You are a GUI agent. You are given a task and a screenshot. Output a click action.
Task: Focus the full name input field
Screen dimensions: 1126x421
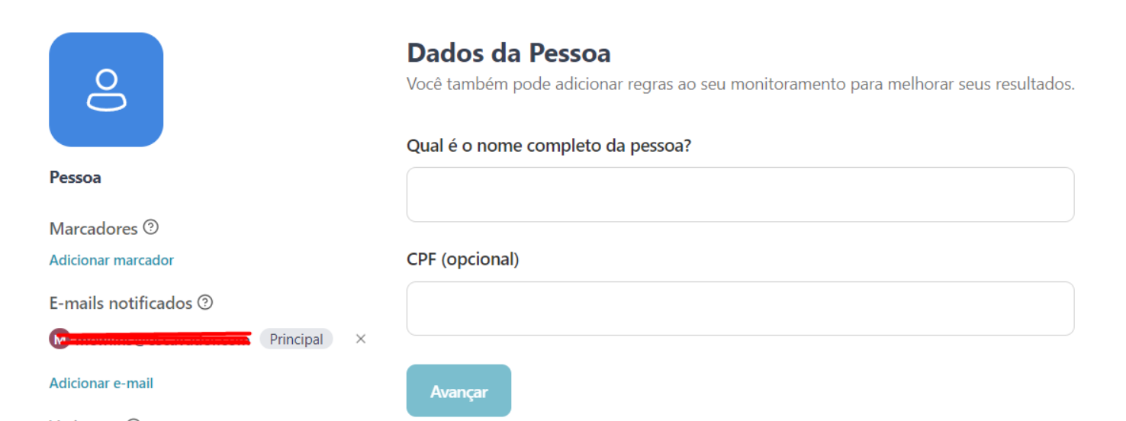[740, 194]
